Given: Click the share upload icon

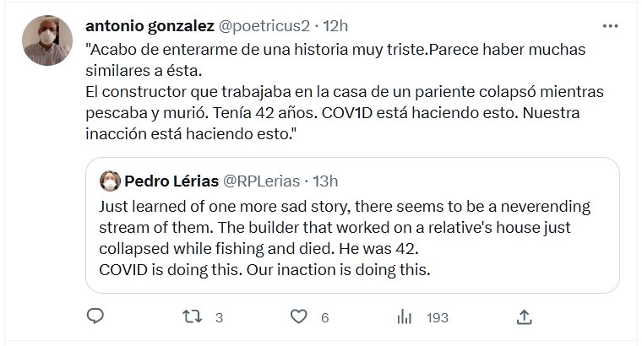Looking at the screenshot, I should point(524,317).
